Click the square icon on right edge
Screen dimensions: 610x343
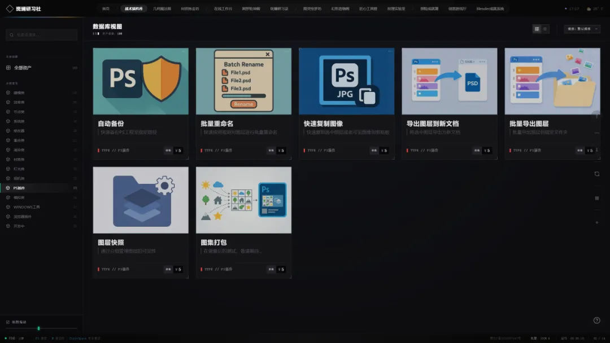[x=597, y=198]
